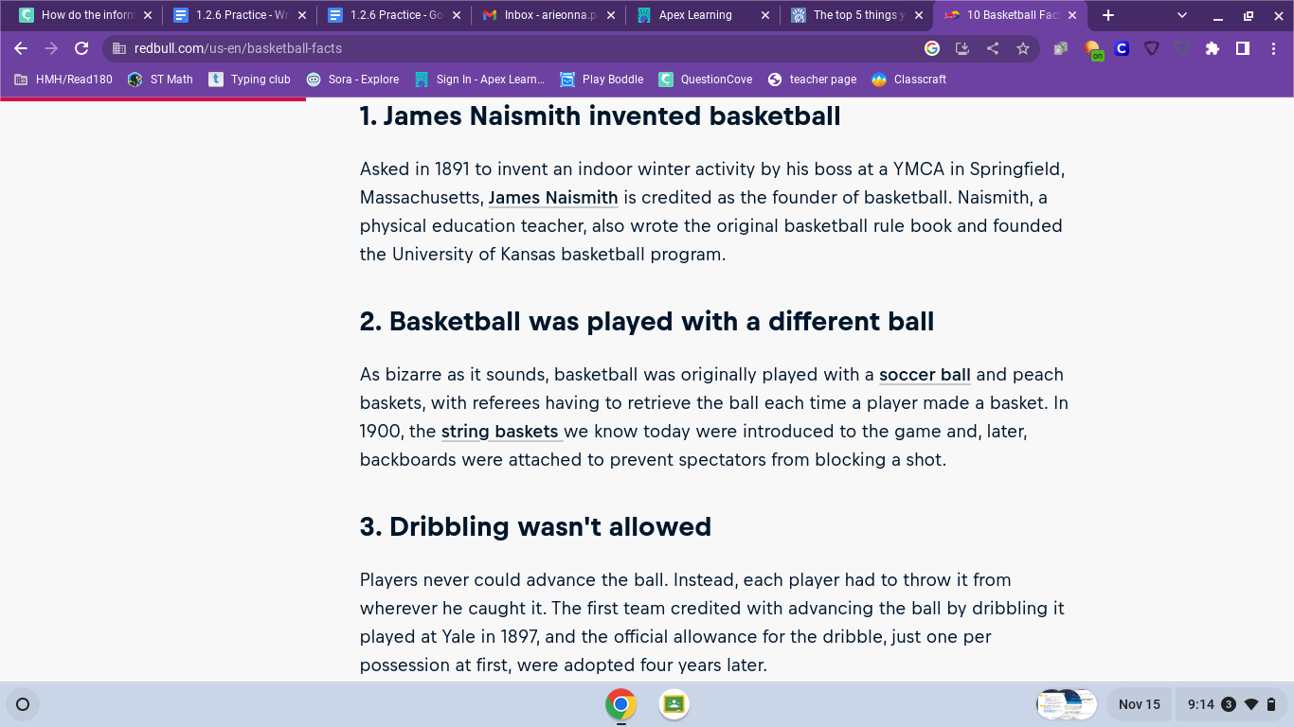Image resolution: width=1294 pixels, height=727 pixels.
Task: Follow the string baskets link
Action: click(502, 432)
